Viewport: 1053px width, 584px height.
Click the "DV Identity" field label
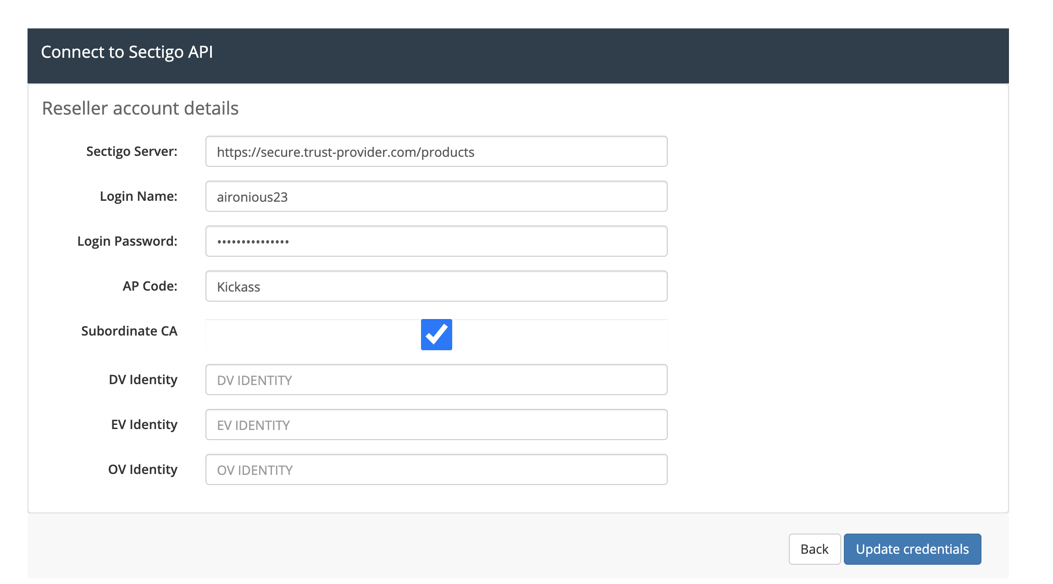[143, 380]
